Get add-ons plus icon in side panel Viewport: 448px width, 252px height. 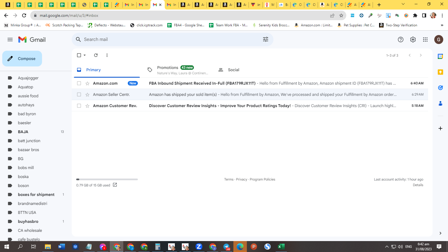tap(440, 128)
